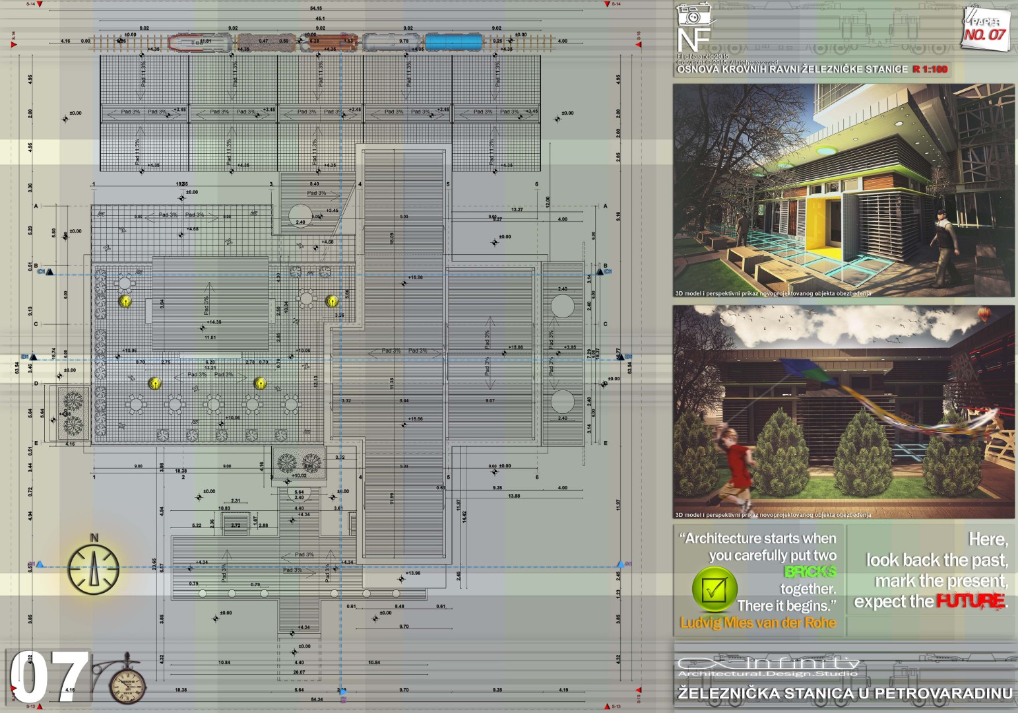Viewport: 1018px width, 713px height.
Task: Click the red S-14 section marker at top left
Action: pos(40,5)
